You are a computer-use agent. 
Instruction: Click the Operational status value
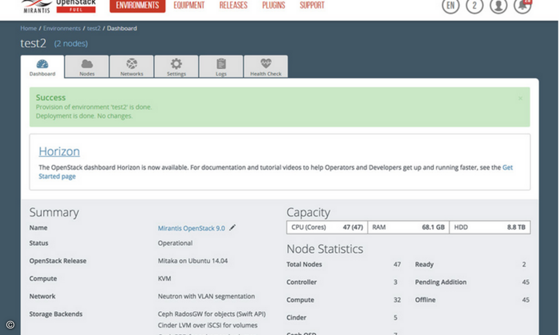pyautogui.click(x=175, y=243)
